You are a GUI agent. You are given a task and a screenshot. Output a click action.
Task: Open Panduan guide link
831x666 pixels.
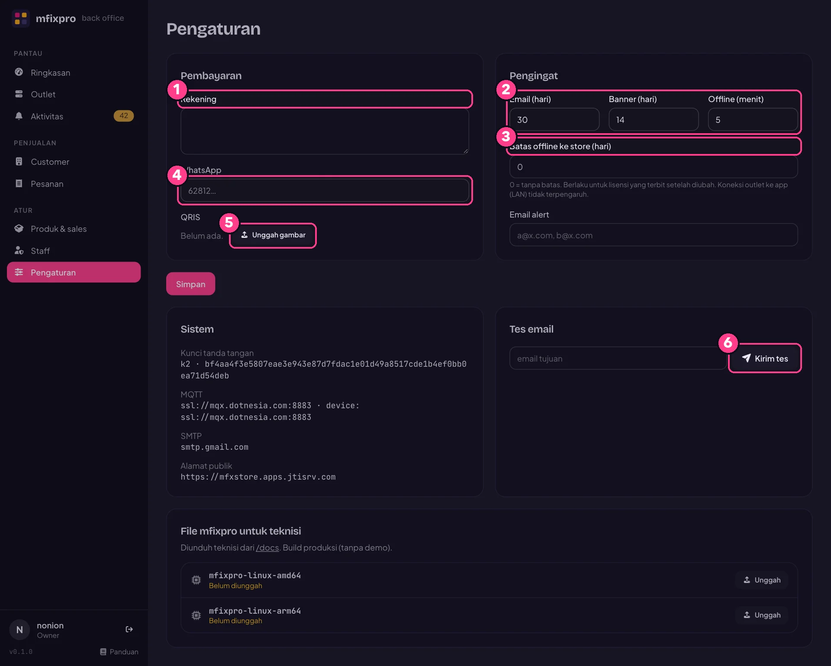pos(119,652)
